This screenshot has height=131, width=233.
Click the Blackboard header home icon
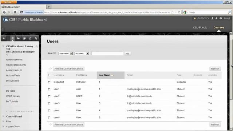click(x=216, y=18)
